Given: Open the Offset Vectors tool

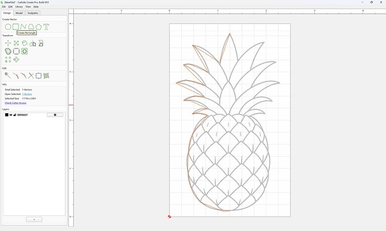Looking at the screenshot, I should click(x=8, y=51).
